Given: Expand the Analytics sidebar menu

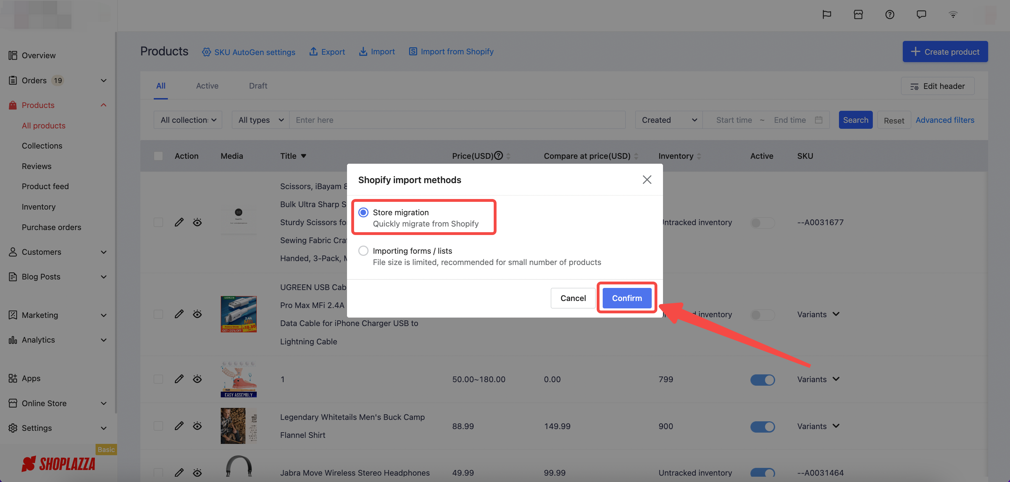Looking at the screenshot, I should [x=104, y=340].
